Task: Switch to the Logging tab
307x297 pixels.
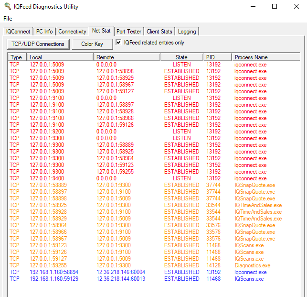Action: tap(187, 32)
